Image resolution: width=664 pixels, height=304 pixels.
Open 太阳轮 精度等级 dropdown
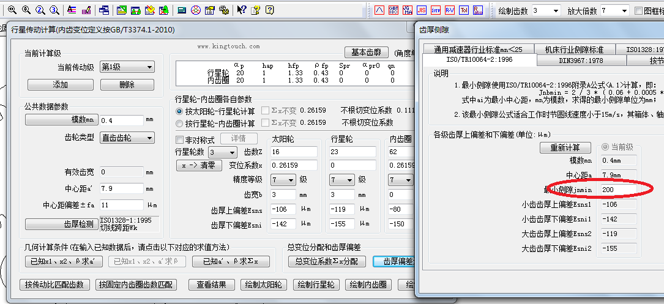point(283,180)
